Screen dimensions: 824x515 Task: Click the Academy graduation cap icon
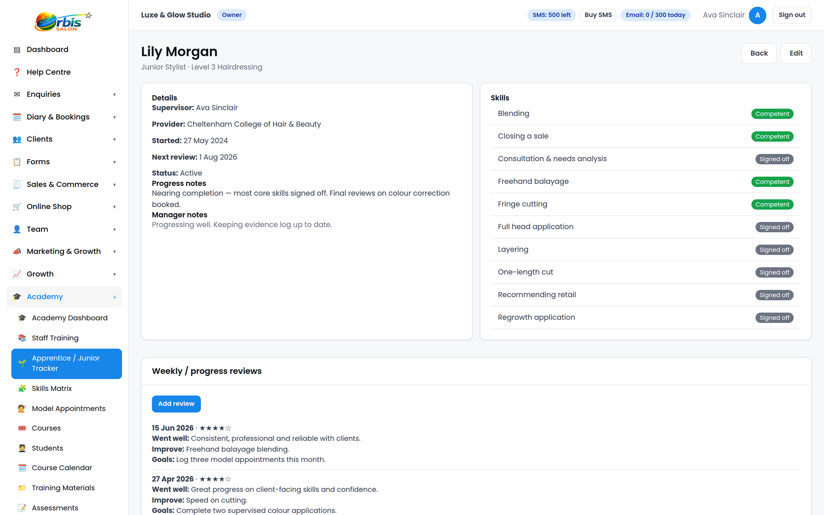17,297
